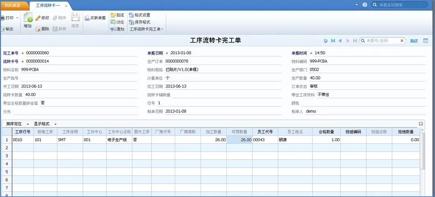Click the 通知 notification icon
Screen dimensions: 435x197
tap(113, 29)
